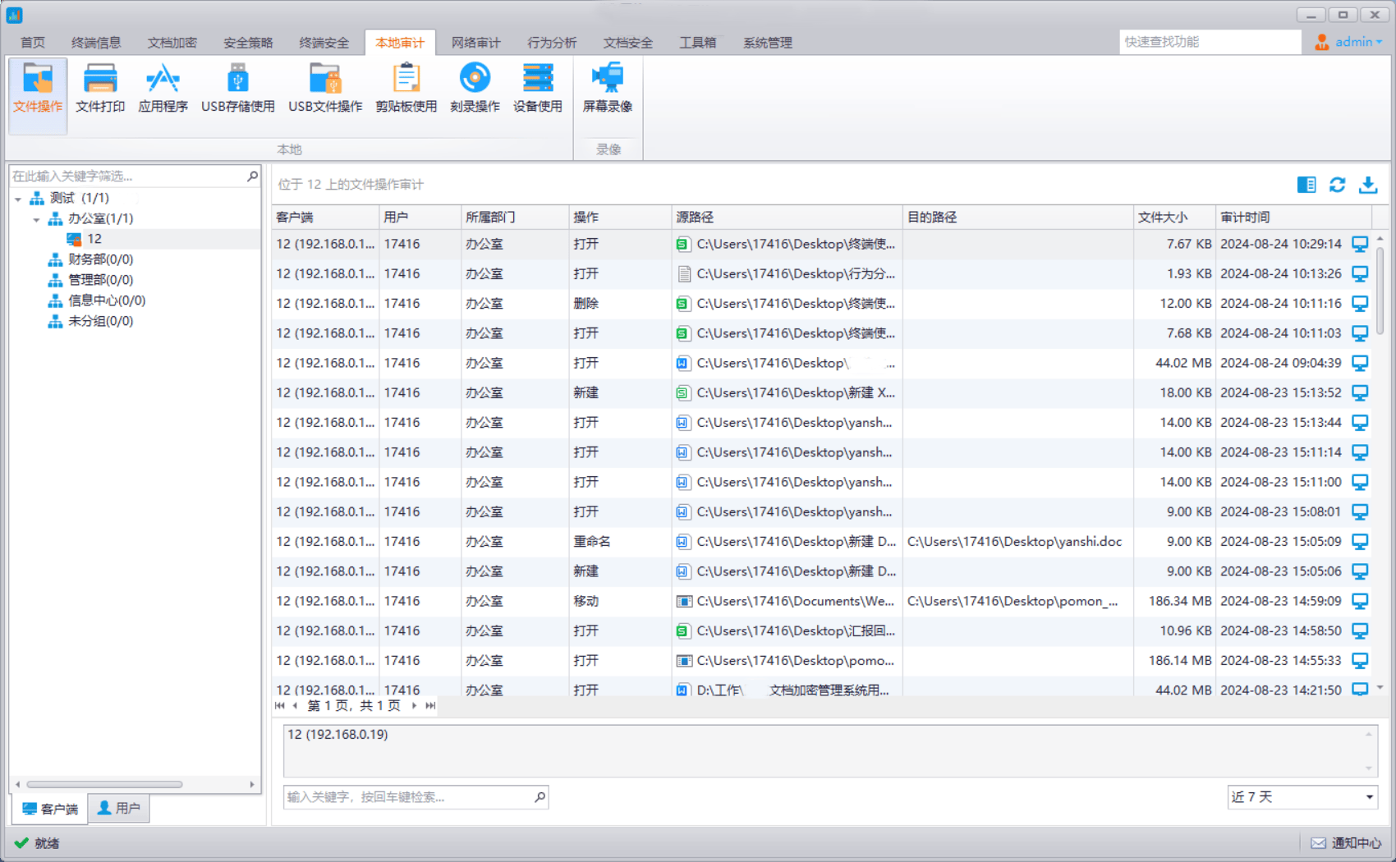Switch to the 网络审计 tab
Screen dimensions: 1396x862
(476, 43)
